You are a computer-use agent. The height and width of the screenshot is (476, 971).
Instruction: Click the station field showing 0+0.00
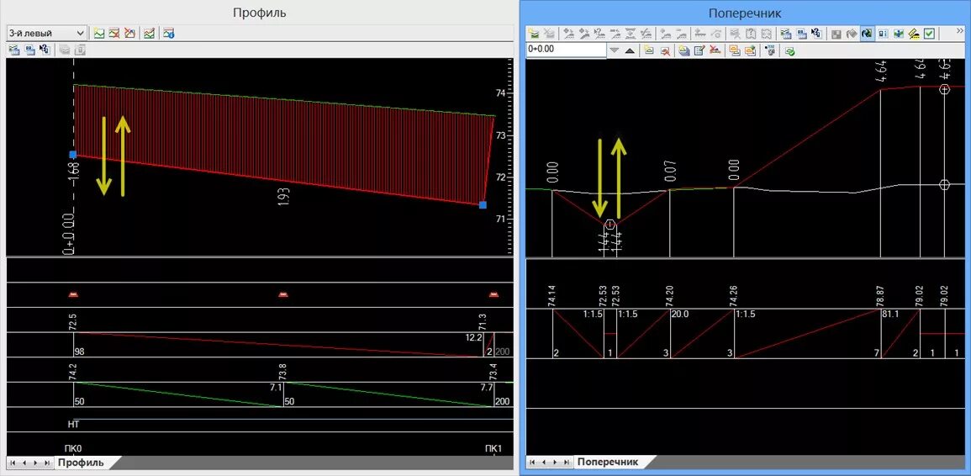click(x=566, y=50)
